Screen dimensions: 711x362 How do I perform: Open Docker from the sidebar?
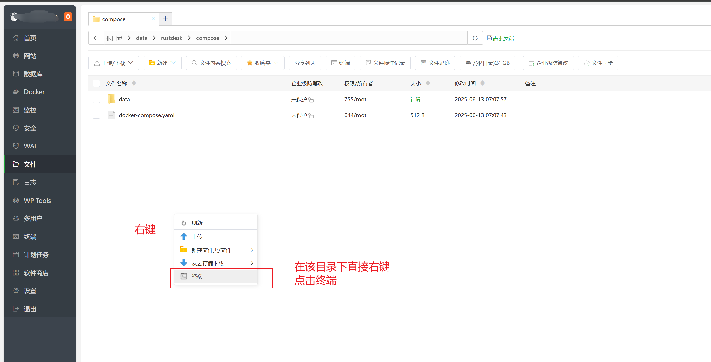34,92
